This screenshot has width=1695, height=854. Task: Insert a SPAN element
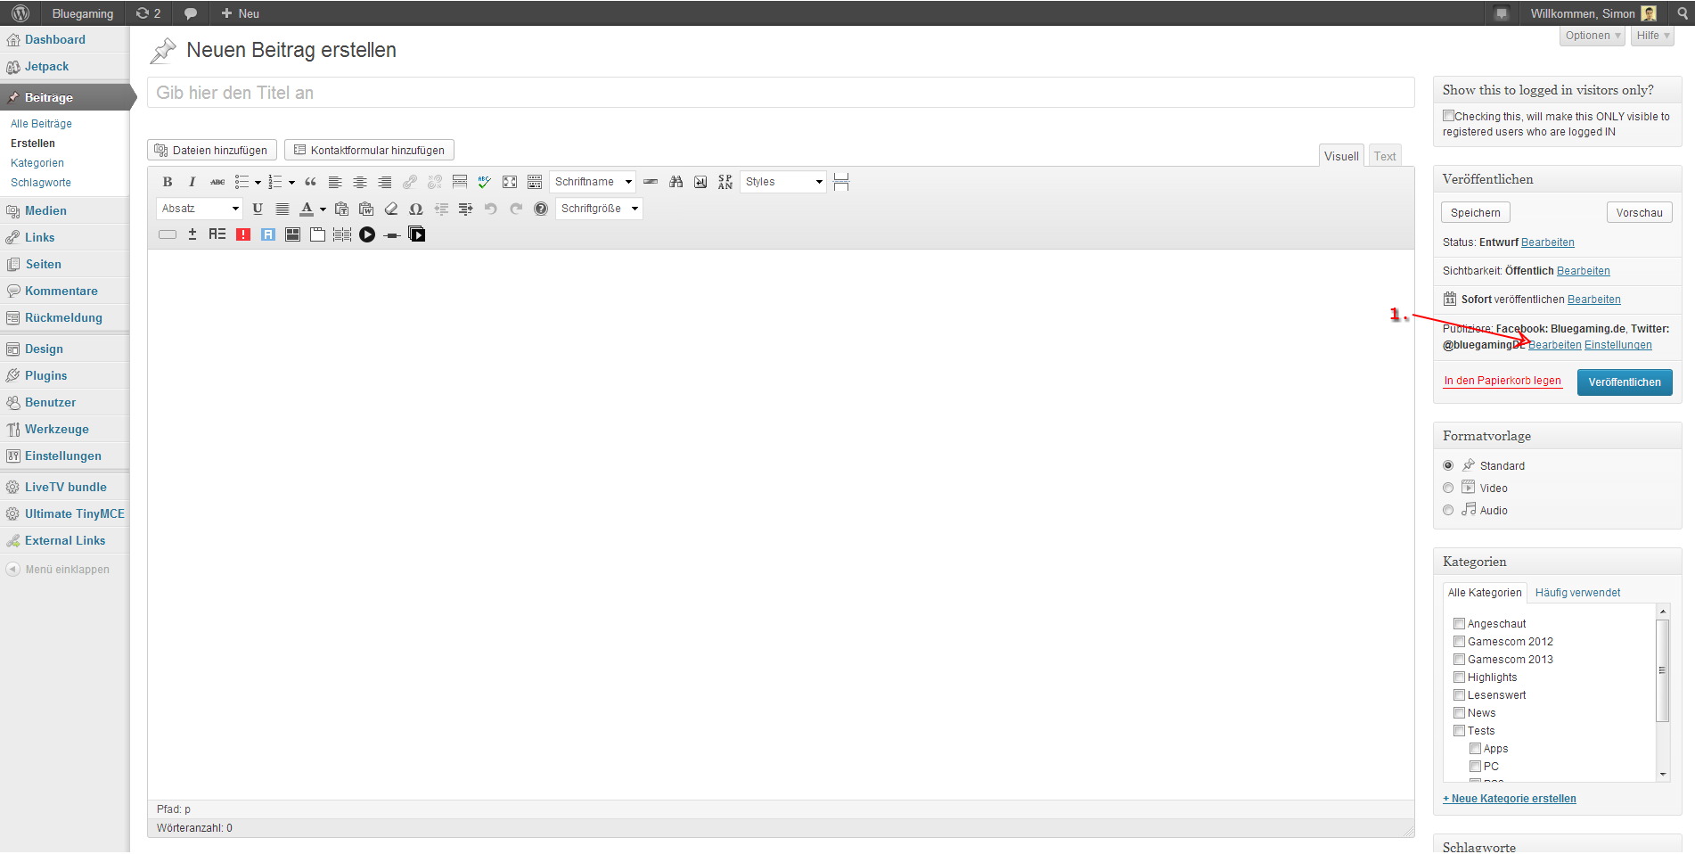click(725, 182)
